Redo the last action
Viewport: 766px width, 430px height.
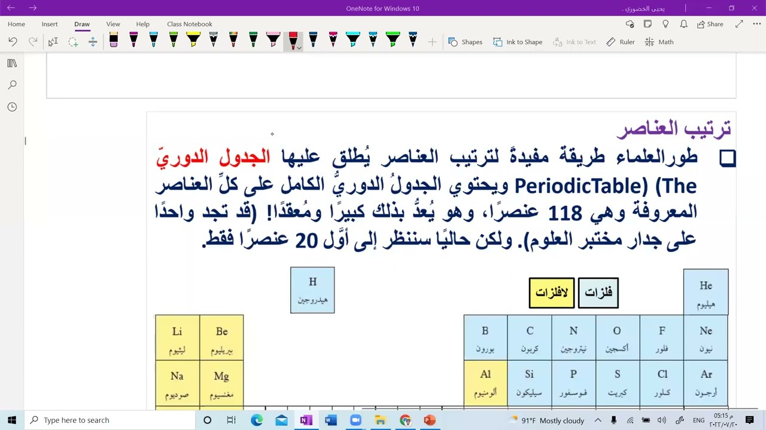click(x=33, y=42)
